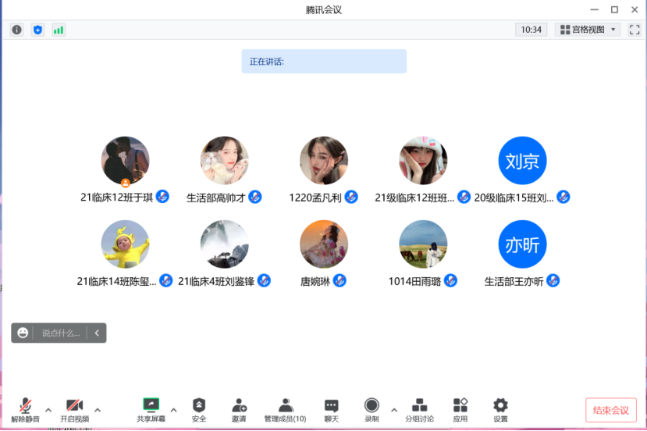
Task: Open the 安全 security panel
Action: (x=199, y=409)
